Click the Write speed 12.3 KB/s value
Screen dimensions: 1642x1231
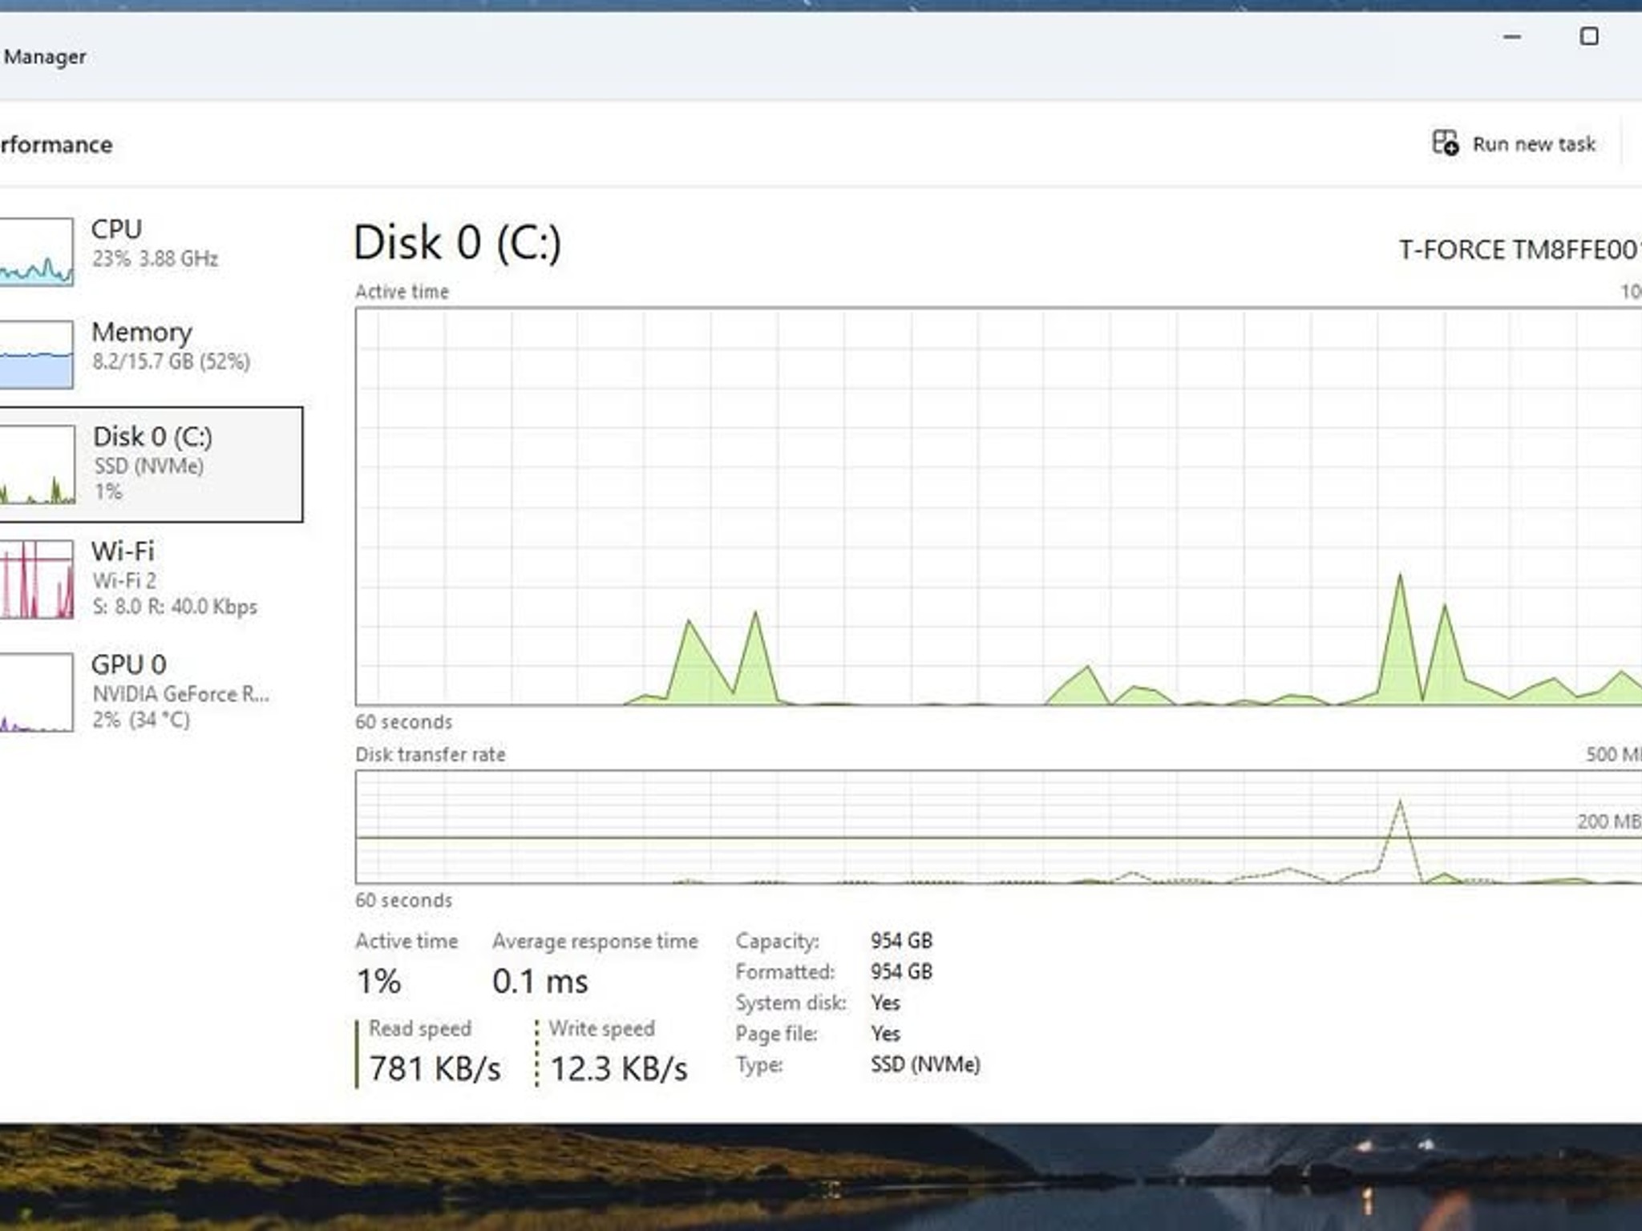pos(618,1068)
